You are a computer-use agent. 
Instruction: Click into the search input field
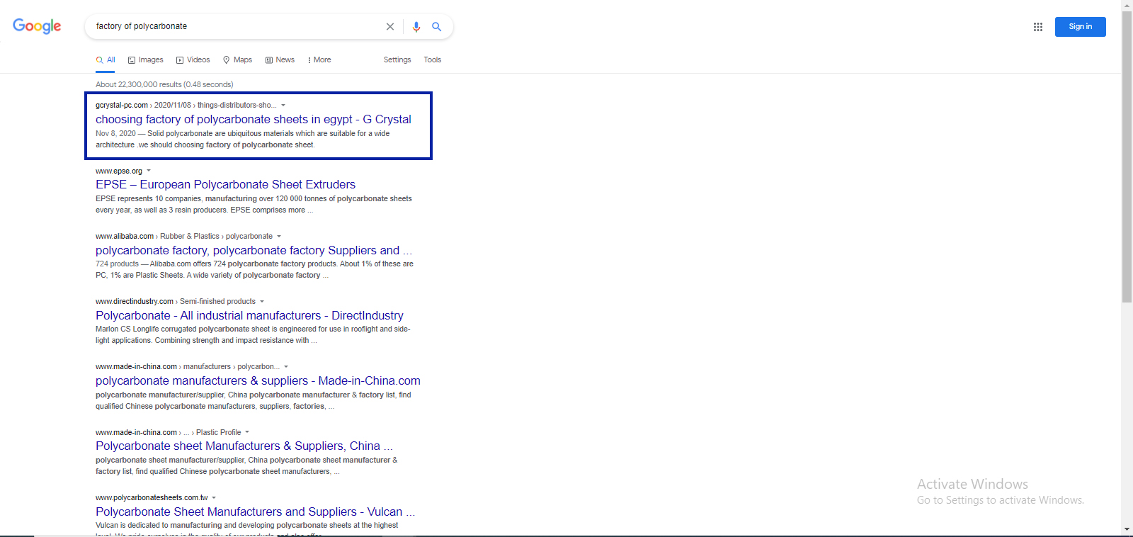pyautogui.click(x=237, y=26)
